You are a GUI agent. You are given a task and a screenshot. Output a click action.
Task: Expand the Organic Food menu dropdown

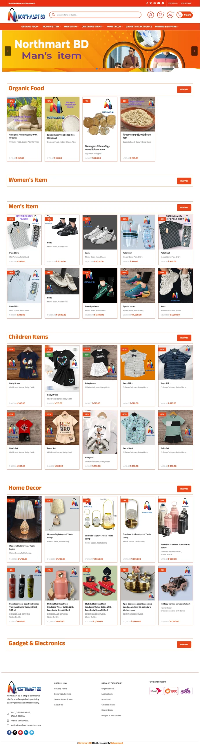click(x=30, y=26)
